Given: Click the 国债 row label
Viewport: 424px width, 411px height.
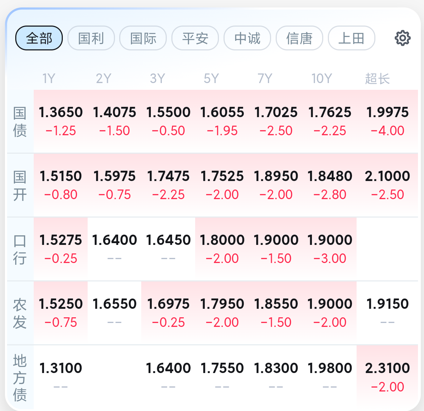Looking at the screenshot, I should point(20,122).
